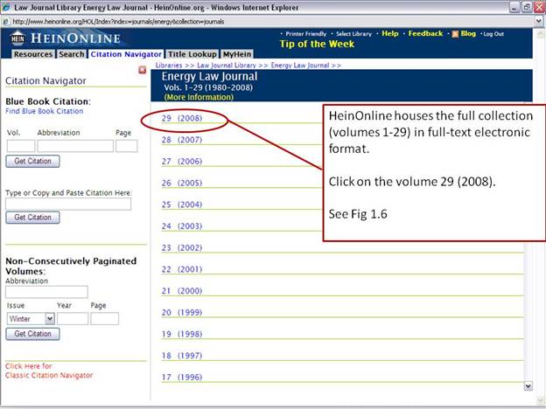Click the Vol. input field
Image resolution: width=546 pixels, height=409 pixels.
(21, 146)
